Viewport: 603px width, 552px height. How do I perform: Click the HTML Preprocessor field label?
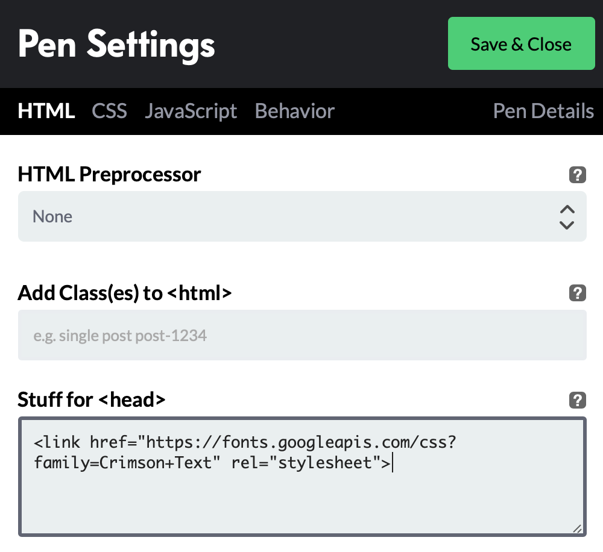[109, 175]
